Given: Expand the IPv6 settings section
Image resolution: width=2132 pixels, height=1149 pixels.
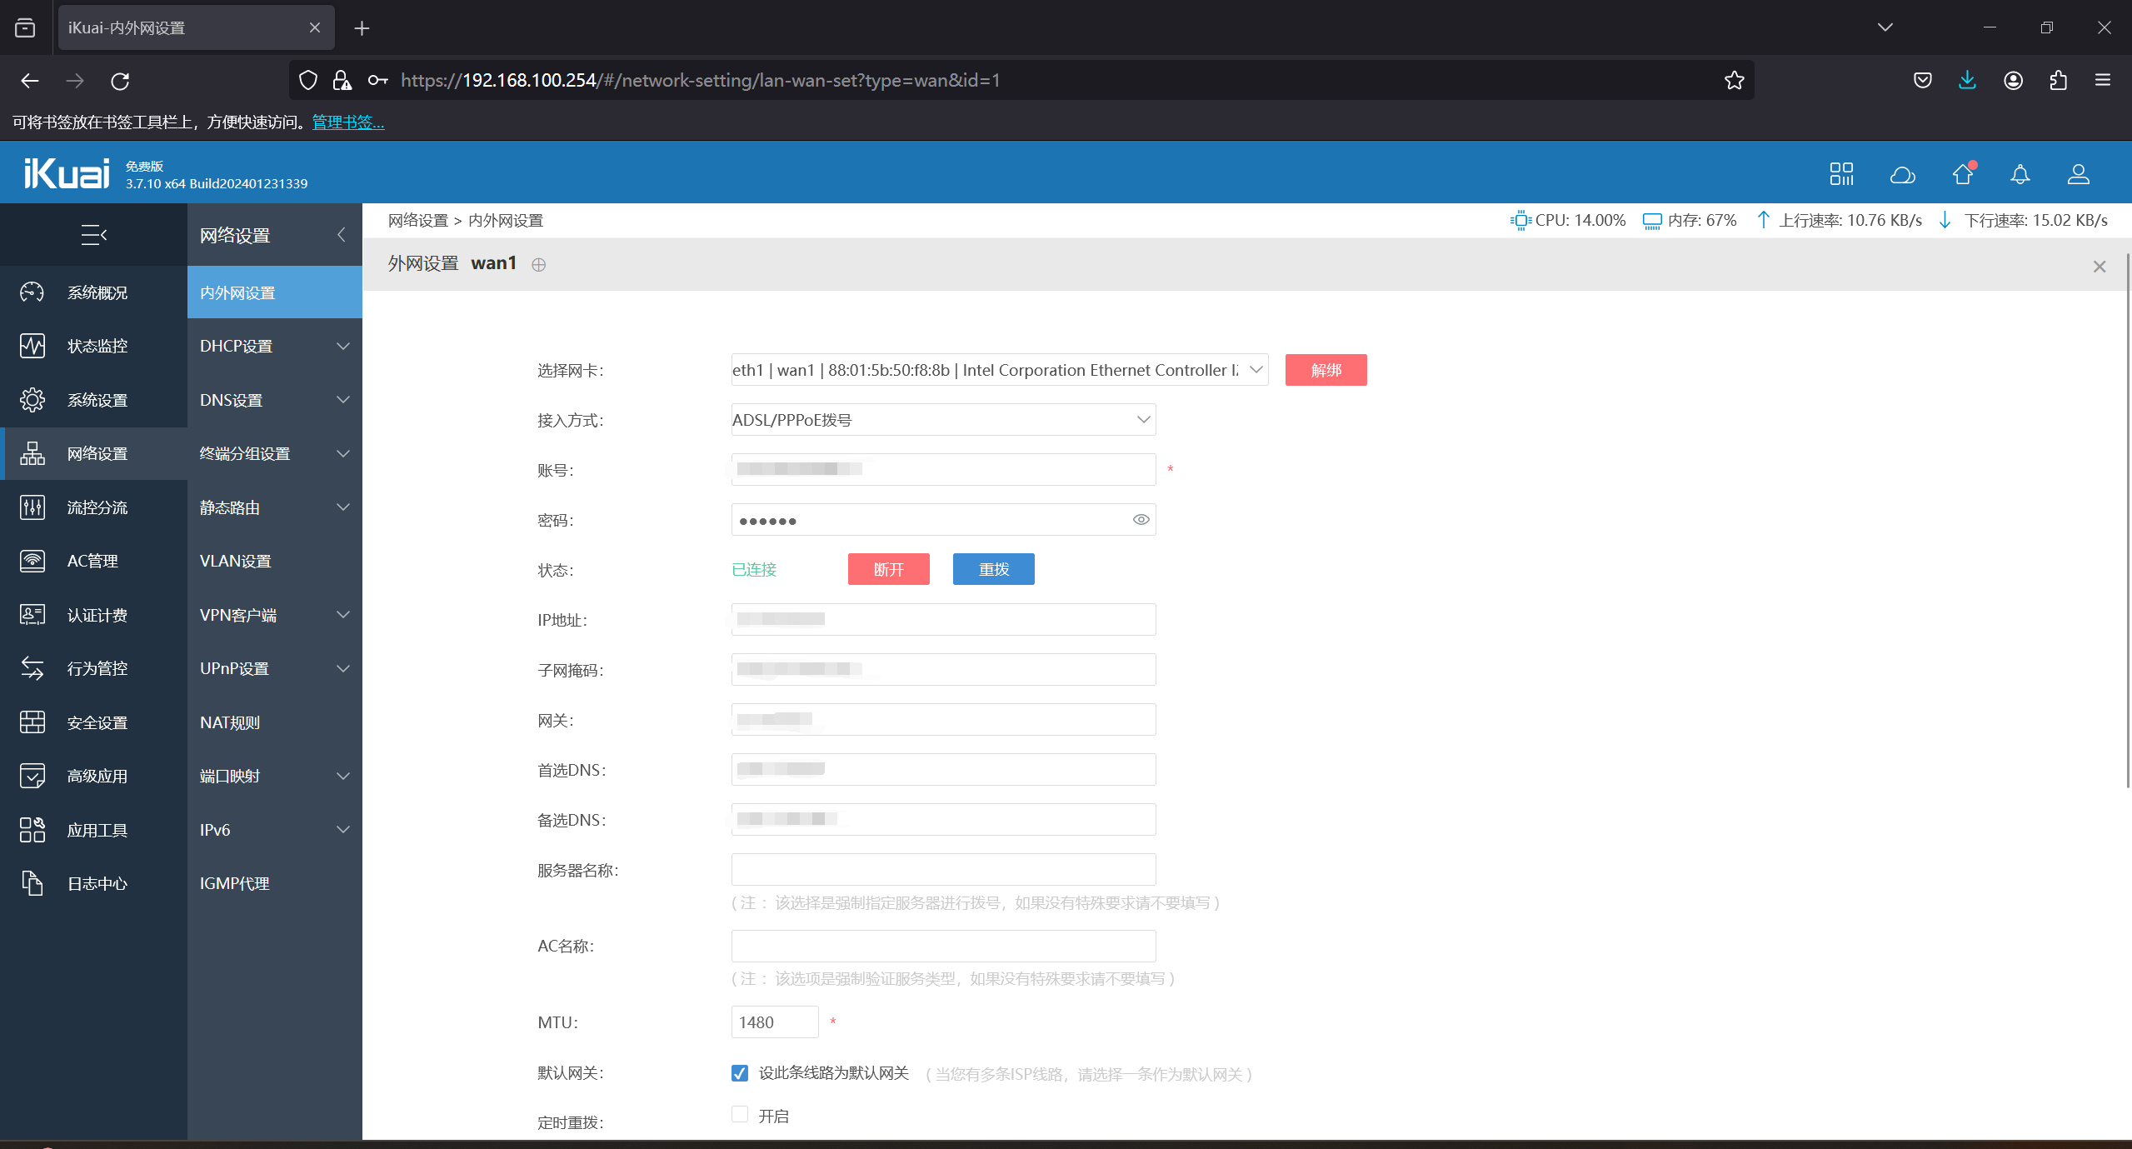Looking at the screenshot, I should coord(213,829).
